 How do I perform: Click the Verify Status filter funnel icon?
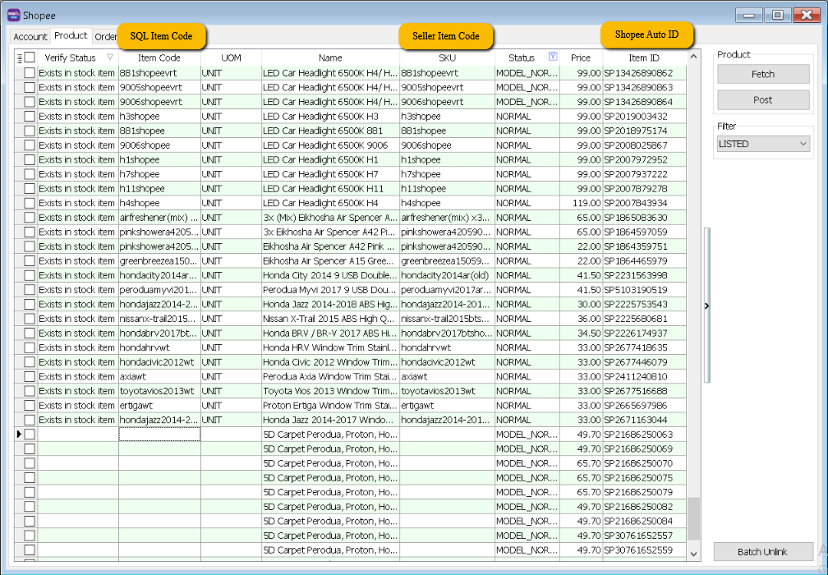[110, 57]
